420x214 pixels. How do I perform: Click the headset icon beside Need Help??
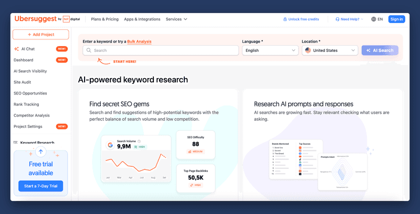tap(338, 19)
